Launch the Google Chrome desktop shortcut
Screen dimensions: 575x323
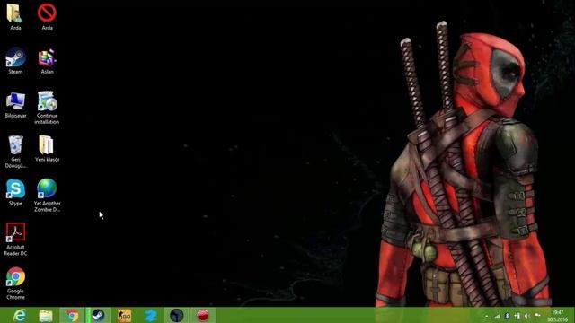coord(15,284)
